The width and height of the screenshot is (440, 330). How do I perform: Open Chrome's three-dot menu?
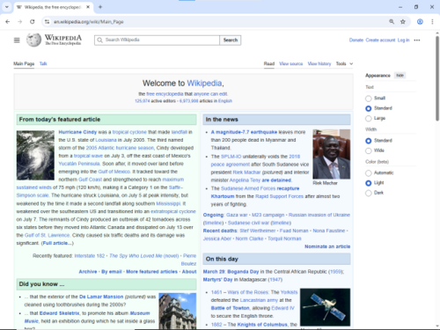coord(432,22)
